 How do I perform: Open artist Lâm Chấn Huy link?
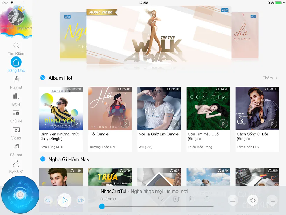[248, 147]
